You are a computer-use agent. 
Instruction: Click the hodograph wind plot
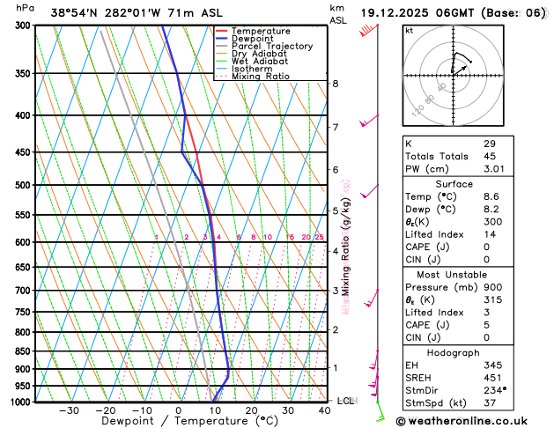click(x=454, y=76)
